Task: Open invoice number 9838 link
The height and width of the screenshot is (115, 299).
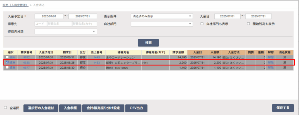Action: click(27, 62)
